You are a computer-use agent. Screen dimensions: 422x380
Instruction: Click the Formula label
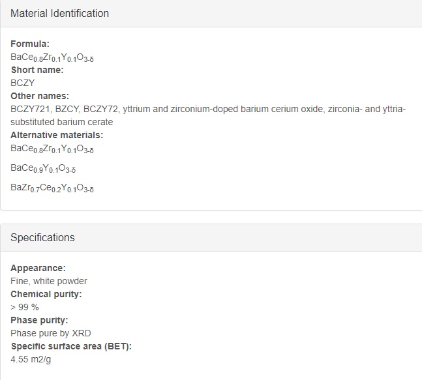(x=30, y=44)
